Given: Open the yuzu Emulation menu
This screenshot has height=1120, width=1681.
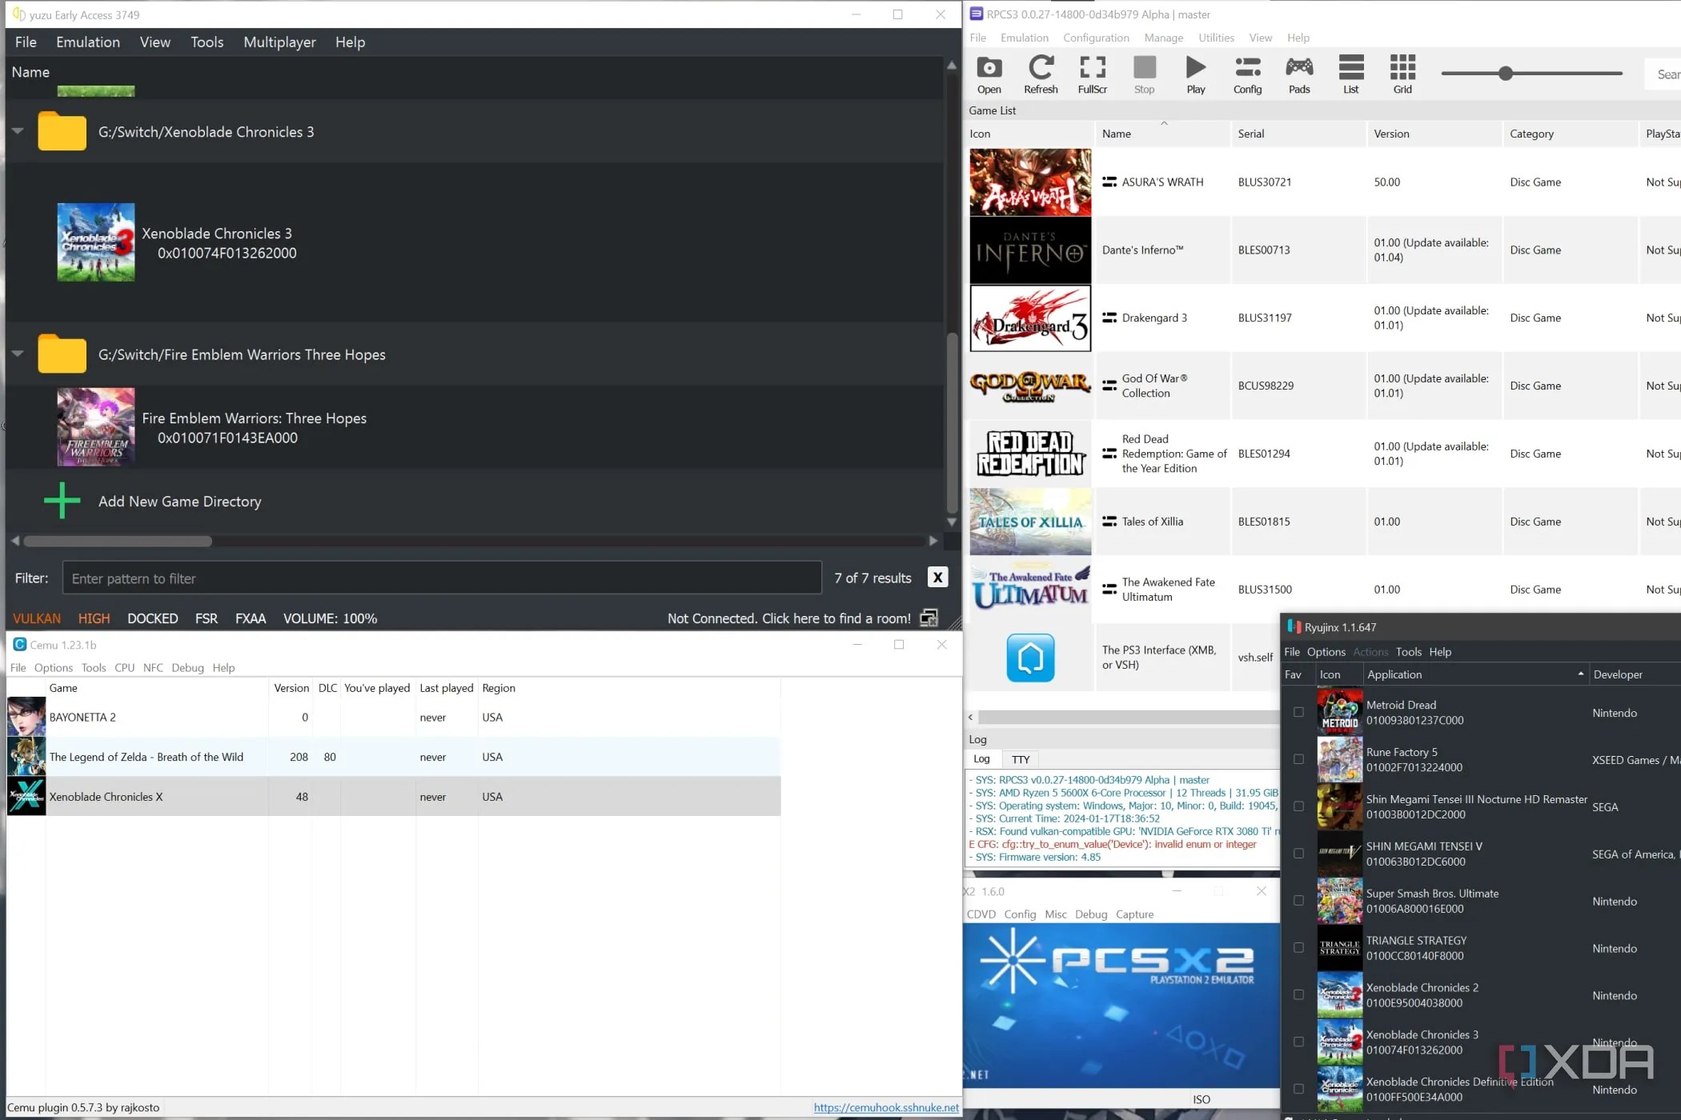Looking at the screenshot, I should point(88,42).
